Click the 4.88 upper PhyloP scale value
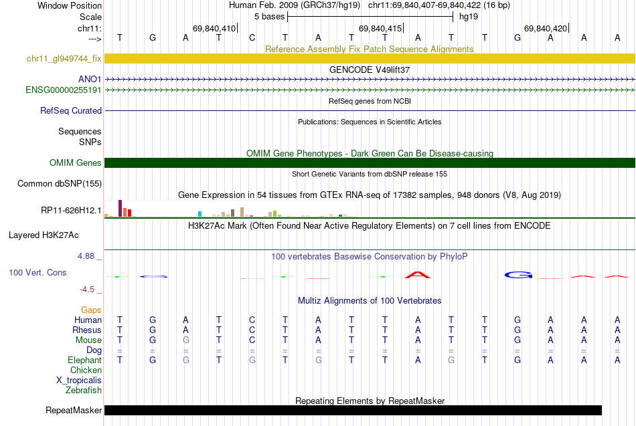This screenshot has height=426, width=636. click(x=86, y=256)
